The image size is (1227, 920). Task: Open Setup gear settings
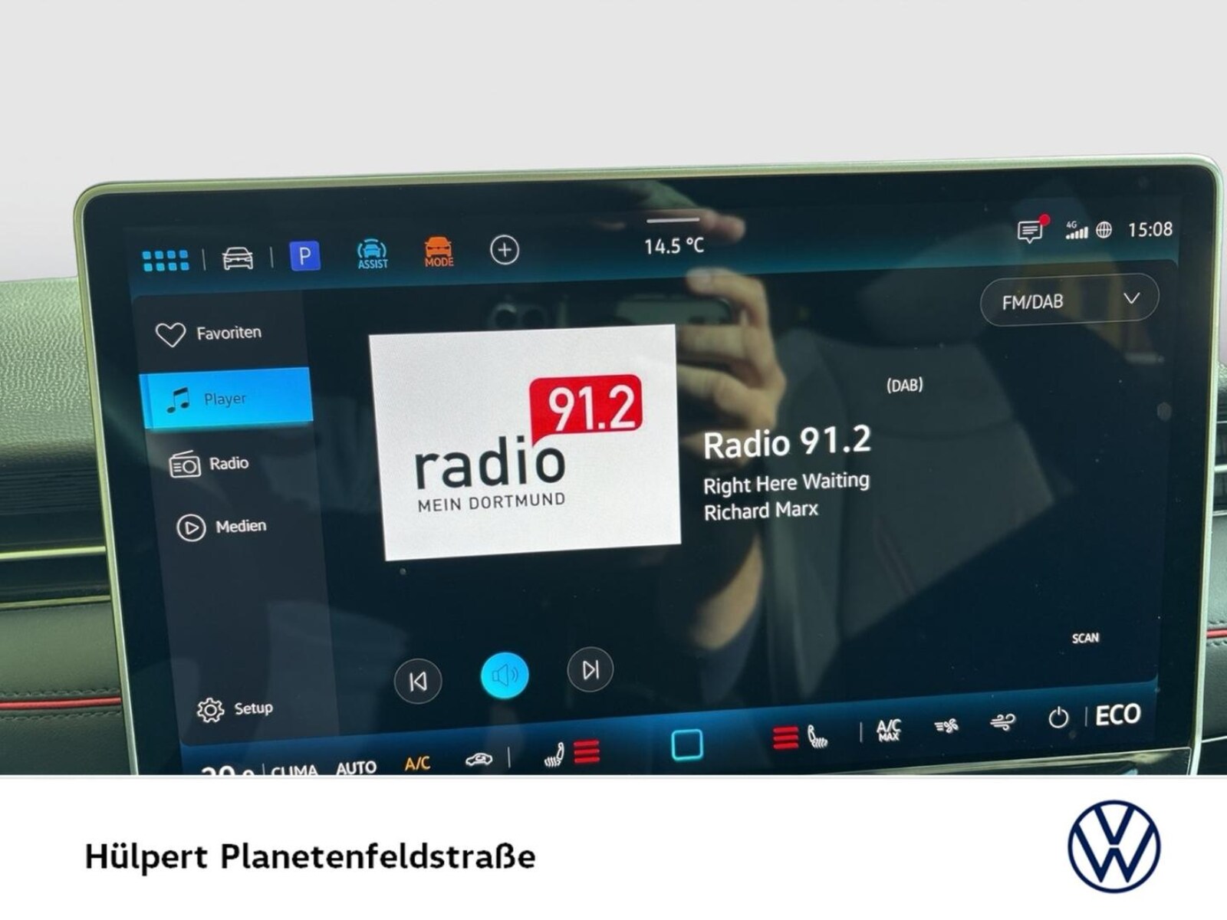point(235,709)
